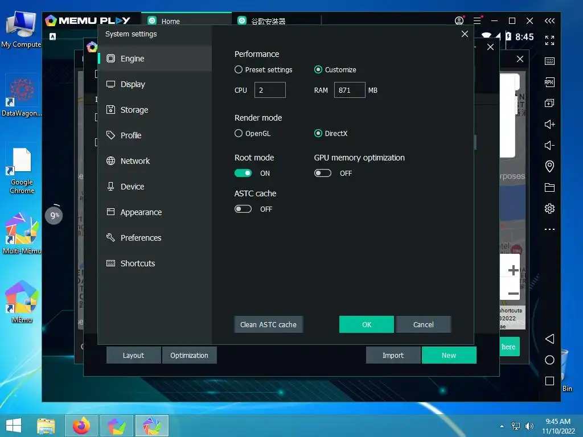Screen dimensions: 583x437
Task: Decrease volume with sidebar speaker minus icon
Action: (549, 145)
